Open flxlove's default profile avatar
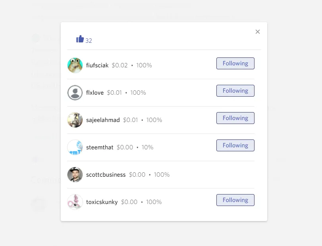322x246 pixels. point(75,93)
